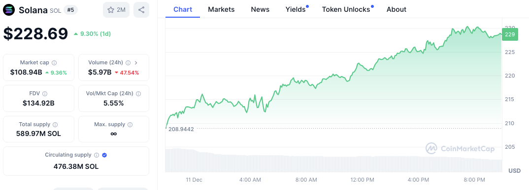This screenshot has width=529, height=190.
Task: Click the share icon button
Action: click(141, 10)
